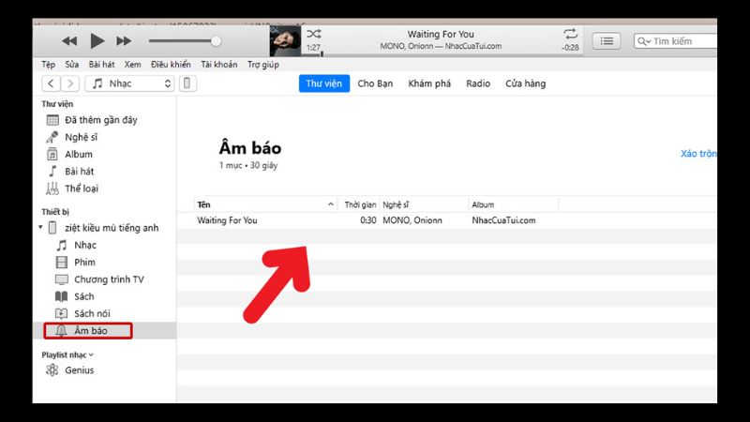Open the Tệp menu
The width and height of the screenshot is (750, 422).
[48, 65]
